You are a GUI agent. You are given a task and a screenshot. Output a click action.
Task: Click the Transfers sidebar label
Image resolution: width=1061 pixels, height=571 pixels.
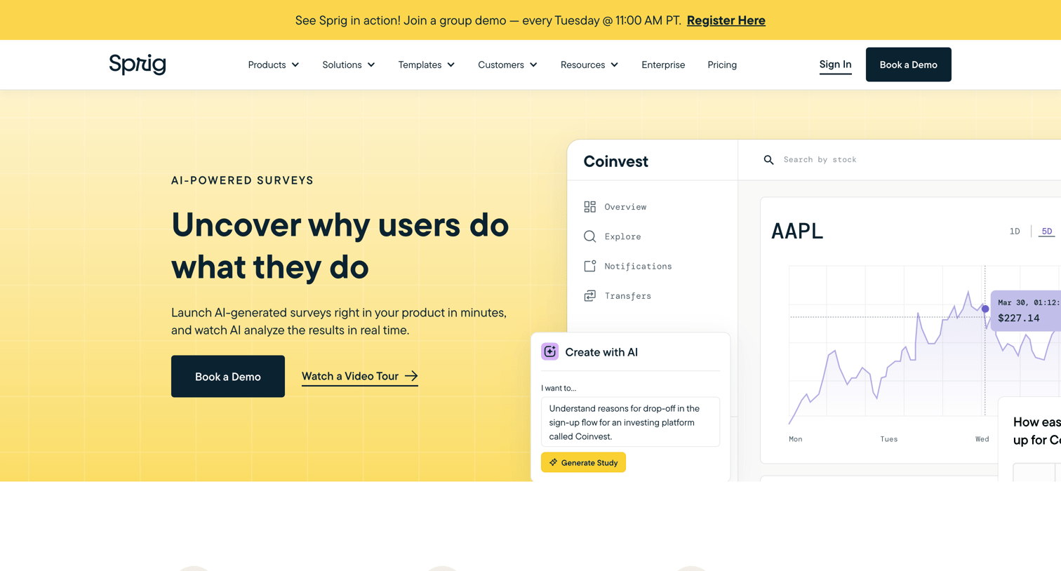[627, 296]
